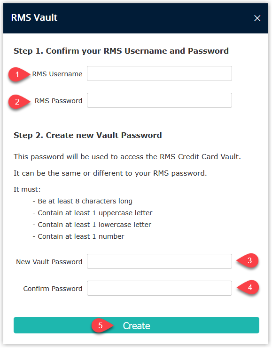The height and width of the screenshot is (348, 272).
Task: Select red callout marker number 3
Action: [248, 260]
